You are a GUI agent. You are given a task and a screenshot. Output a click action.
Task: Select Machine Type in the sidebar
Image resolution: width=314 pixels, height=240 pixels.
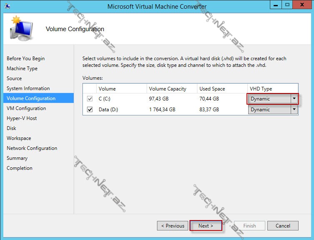22,69
